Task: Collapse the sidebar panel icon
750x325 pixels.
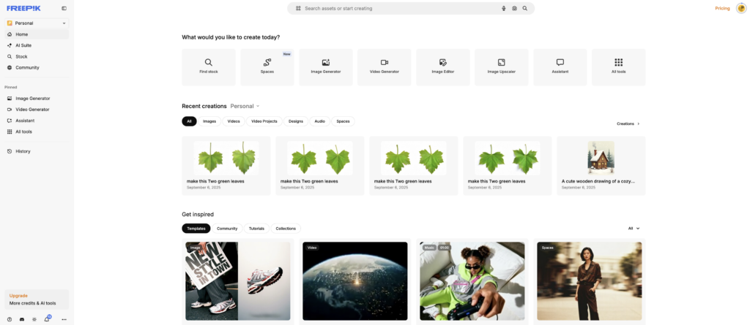Action: 64,8
